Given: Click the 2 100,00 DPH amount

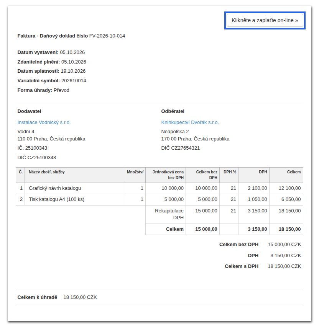Looking at the screenshot, I should pyautogui.click(x=257, y=188).
